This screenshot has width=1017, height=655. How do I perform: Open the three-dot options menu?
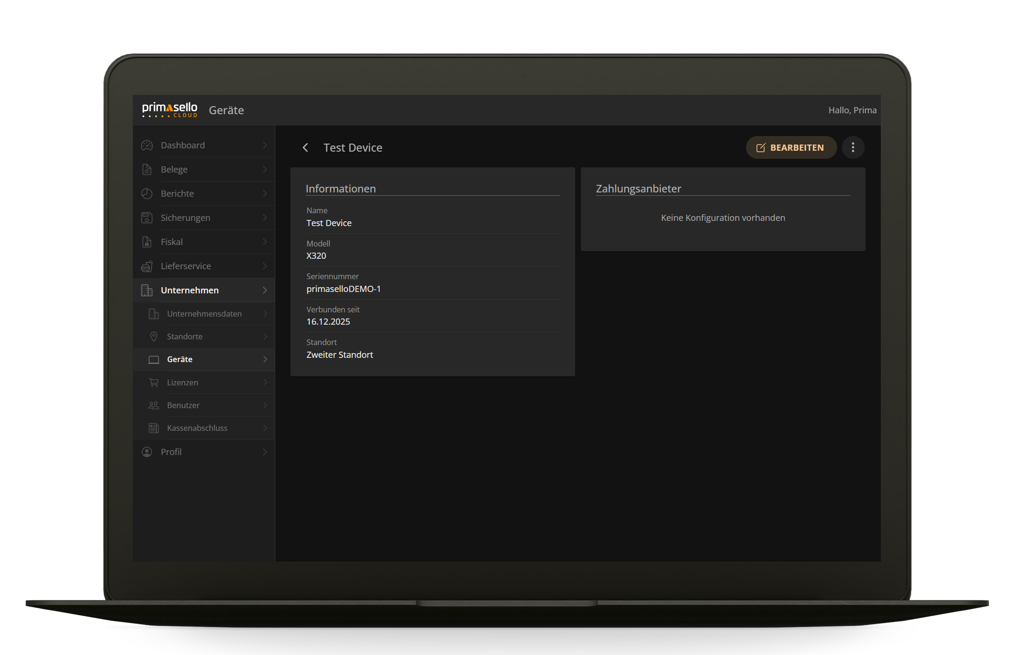[x=853, y=147]
